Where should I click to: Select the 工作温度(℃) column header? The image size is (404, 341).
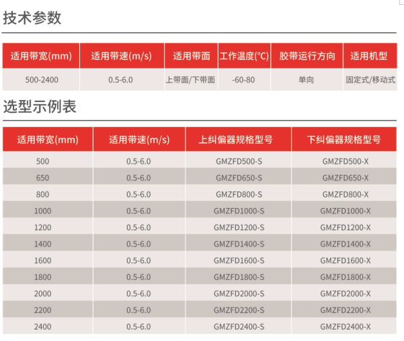click(243, 56)
